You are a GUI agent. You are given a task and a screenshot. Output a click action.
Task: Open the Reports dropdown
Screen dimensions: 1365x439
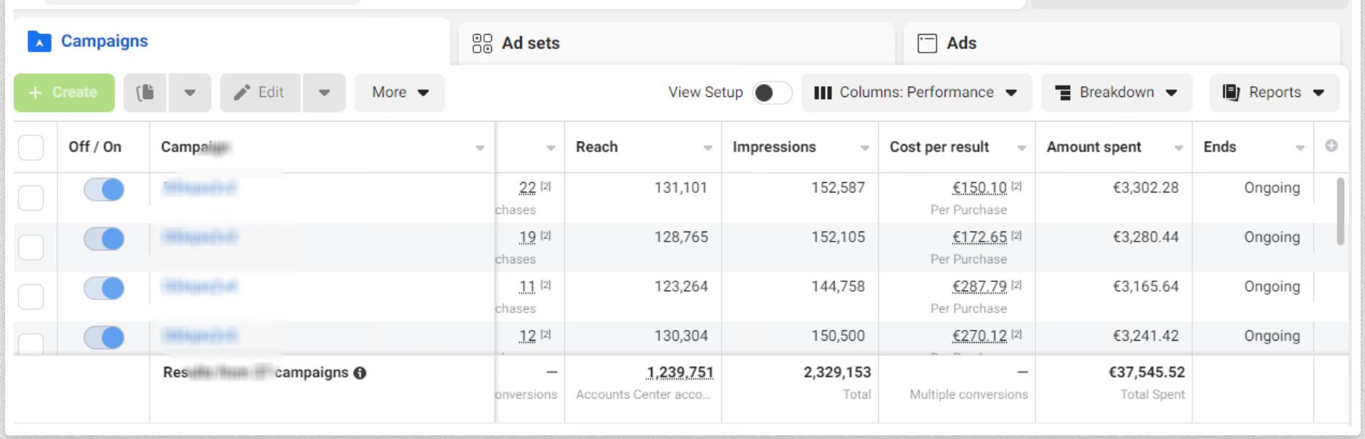pyautogui.click(x=1274, y=93)
